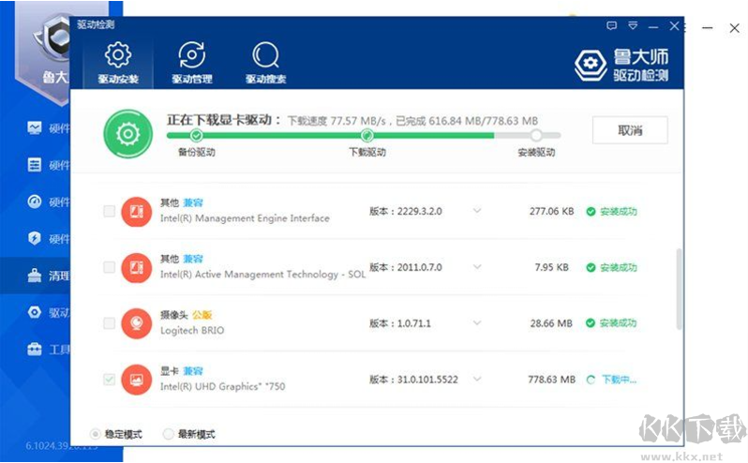Click the 鲁大师 驱动检测 logo
748x463 pixels.
pos(621,65)
